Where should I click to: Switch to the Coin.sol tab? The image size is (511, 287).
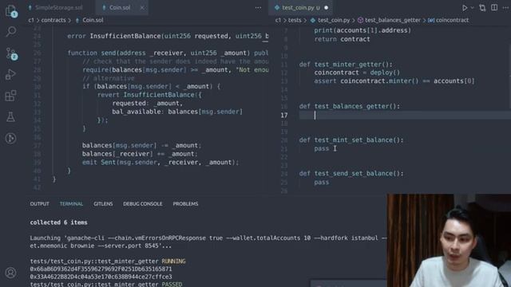pyautogui.click(x=120, y=7)
